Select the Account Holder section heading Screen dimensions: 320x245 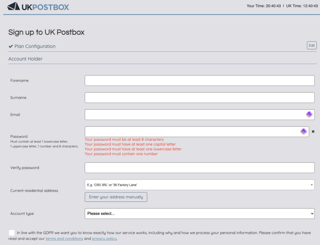coord(25,59)
